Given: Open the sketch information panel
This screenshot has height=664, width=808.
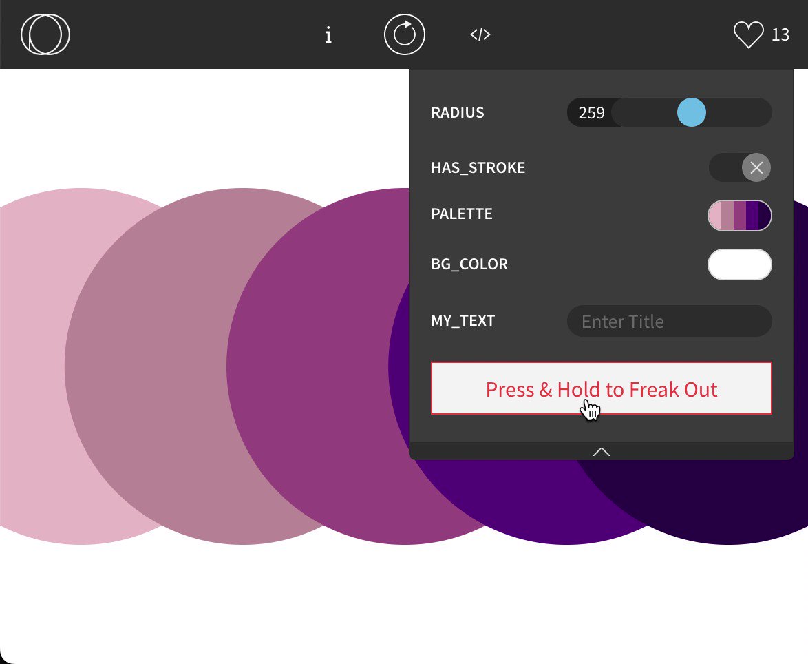Looking at the screenshot, I should point(328,34).
